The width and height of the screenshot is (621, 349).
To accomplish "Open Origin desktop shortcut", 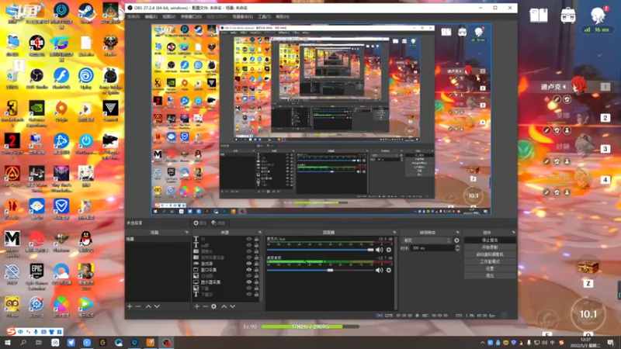I will [61, 111].
